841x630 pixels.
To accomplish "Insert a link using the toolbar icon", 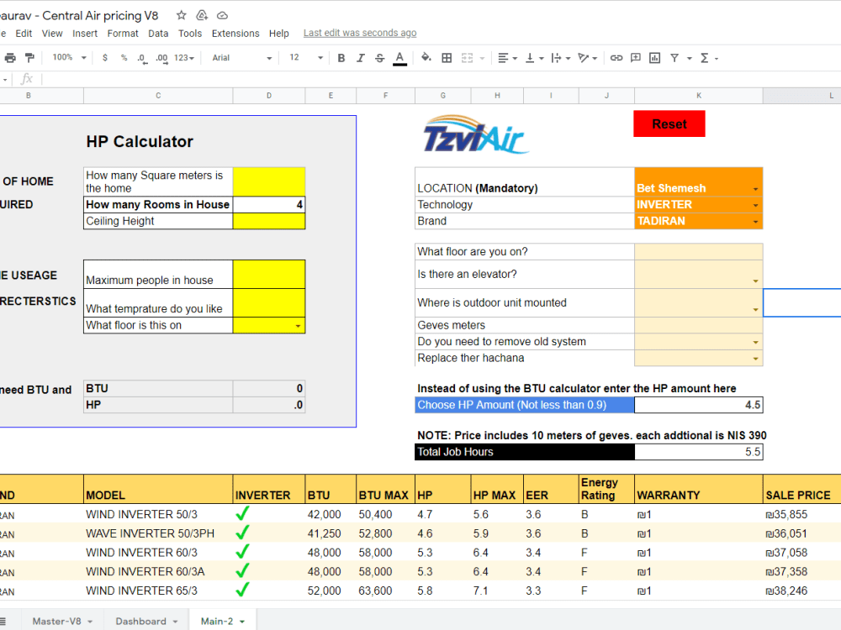I will coord(616,57).
